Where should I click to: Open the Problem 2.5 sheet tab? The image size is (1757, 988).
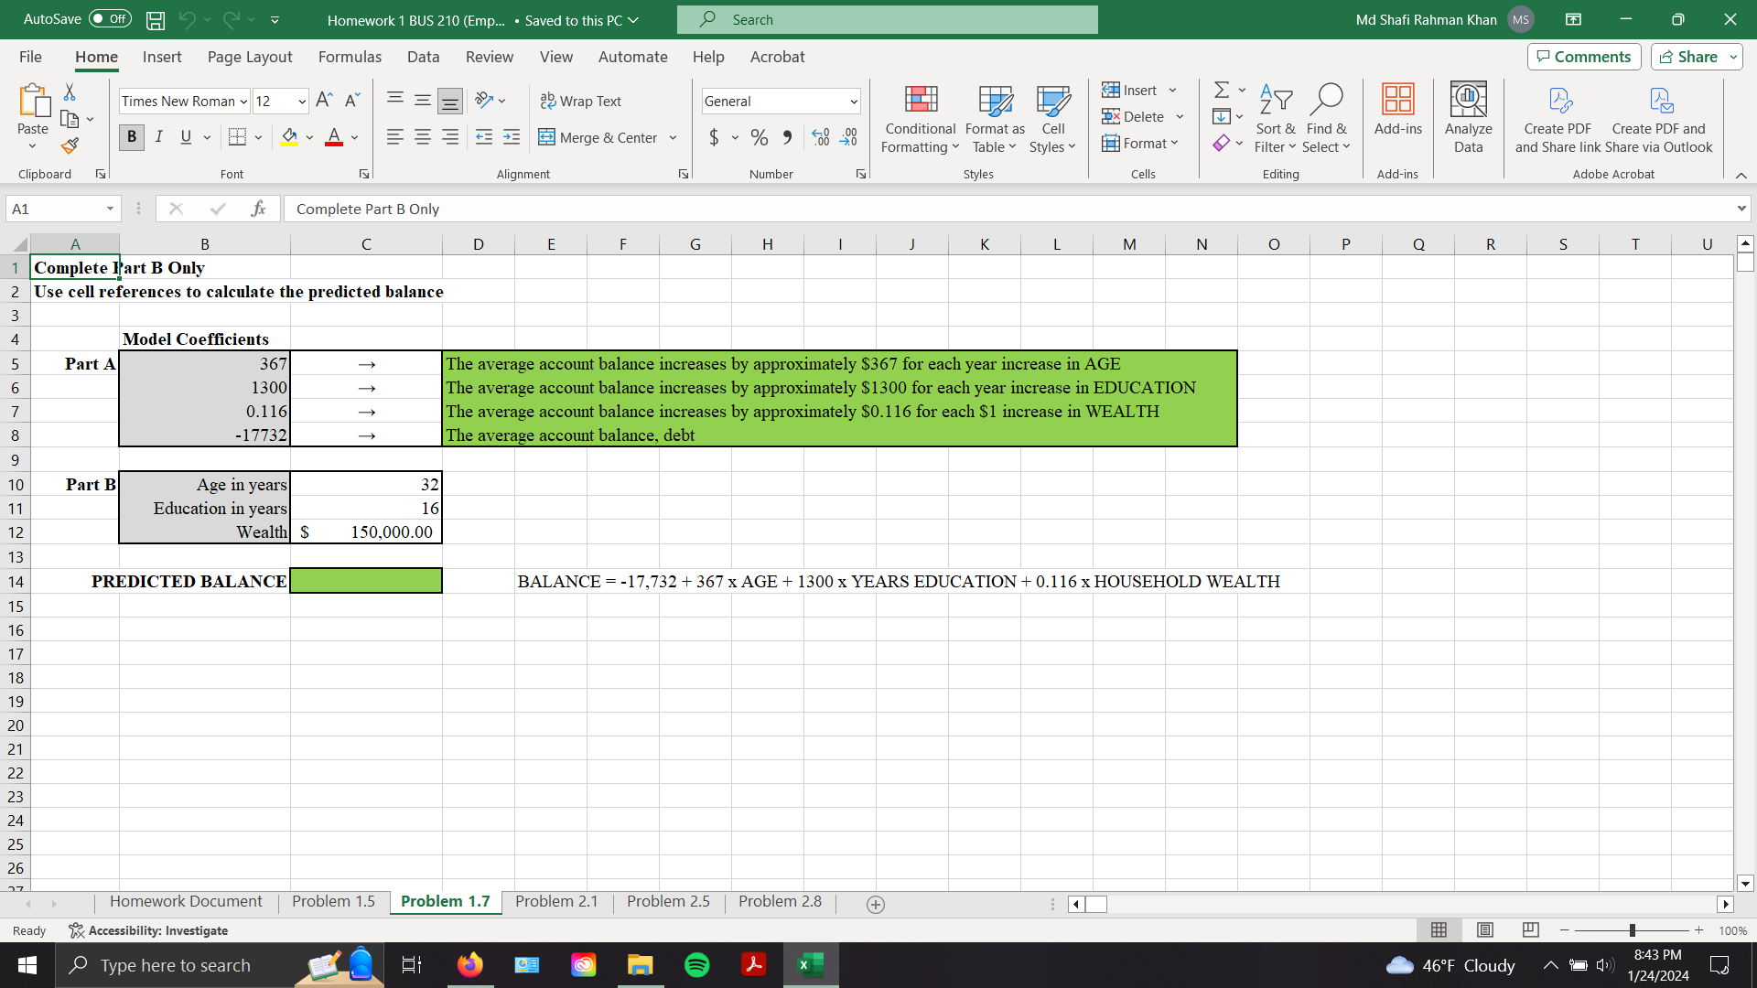click(x=667, y=901)
